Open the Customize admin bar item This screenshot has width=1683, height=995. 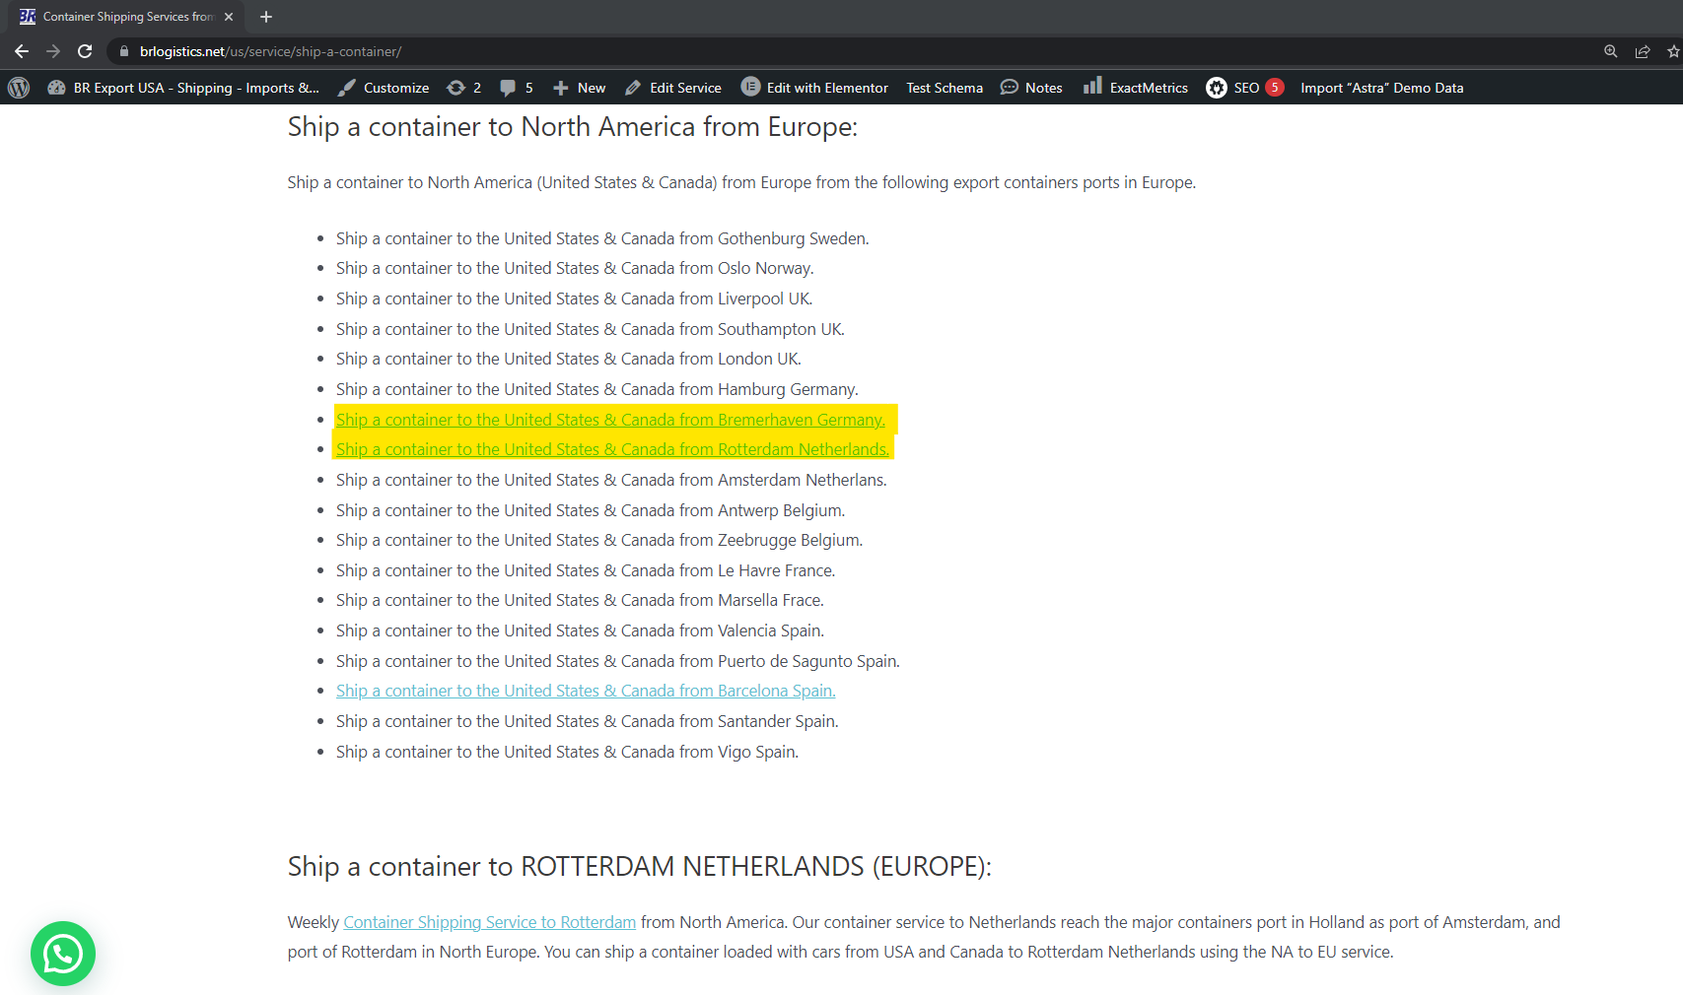click(384, 88)
